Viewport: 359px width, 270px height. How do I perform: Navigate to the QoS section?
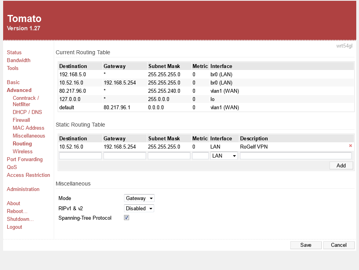tap(11, 167)
